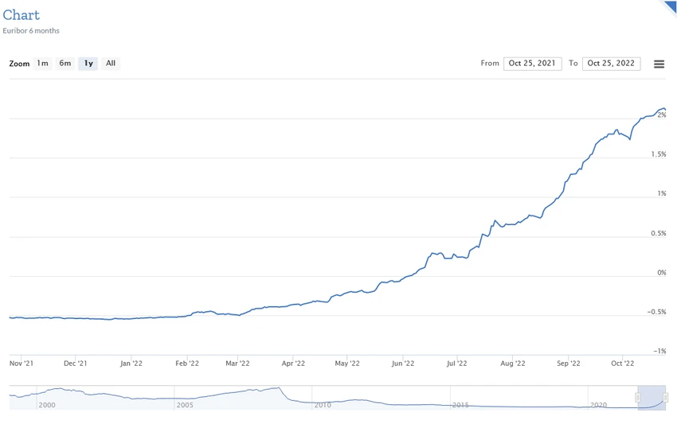Image resolution: width=677 pixels, height=424 pixels.
Task: Click navigator timeline at 2015
Action: (x=460, y=405)
